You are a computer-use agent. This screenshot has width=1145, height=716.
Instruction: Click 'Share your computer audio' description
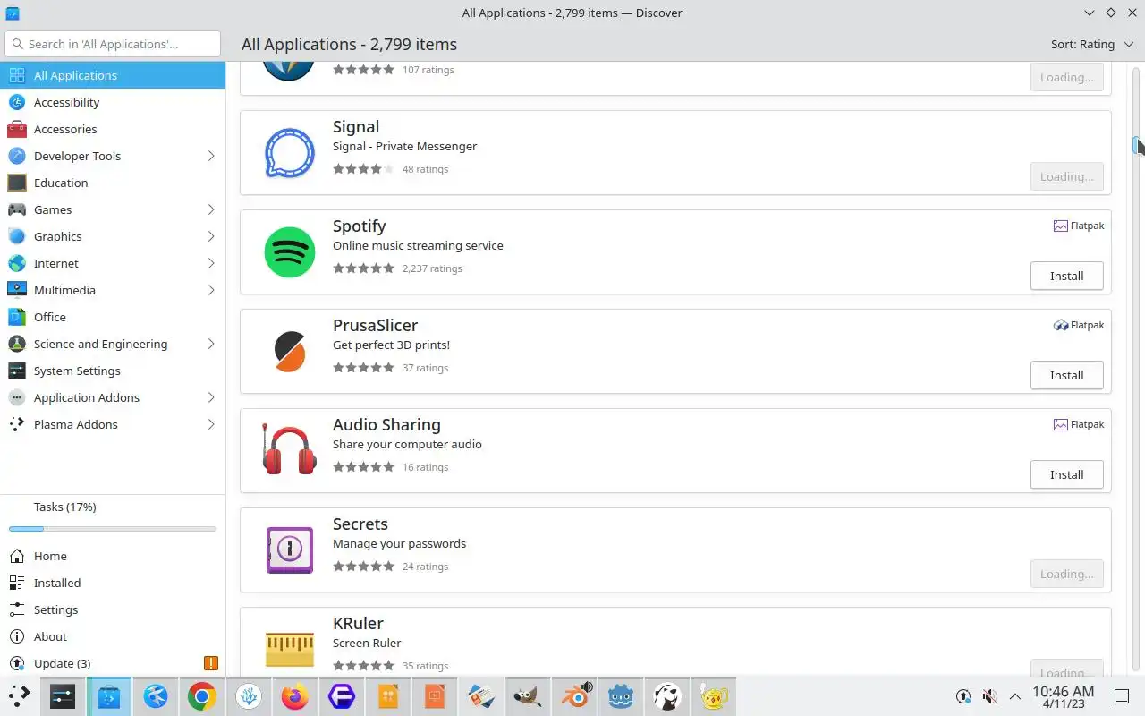click(407, 445)
